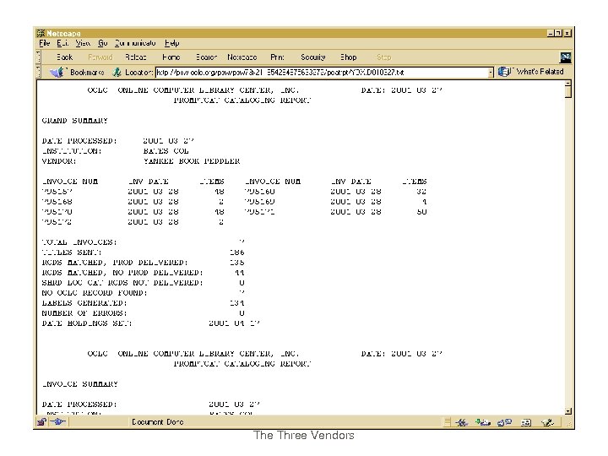Click the 'TITLES SENT' line
The height and width of the screenshot is (456, 608).
tap(143, 252)
